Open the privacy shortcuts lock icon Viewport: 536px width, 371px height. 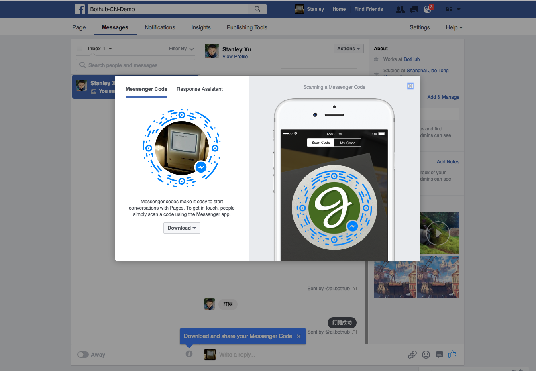coord(449,9)
